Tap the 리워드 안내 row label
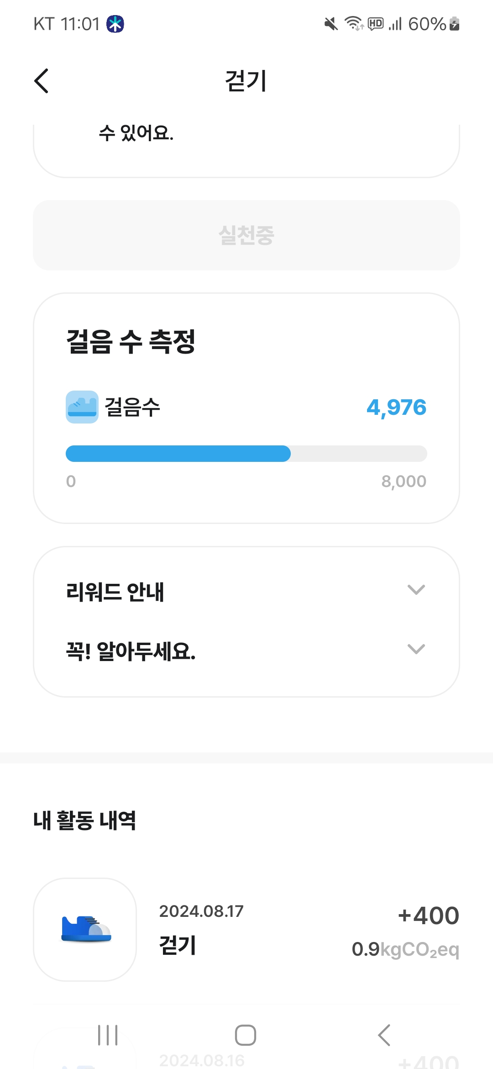 pyautogui.click(x=115, y=592)
